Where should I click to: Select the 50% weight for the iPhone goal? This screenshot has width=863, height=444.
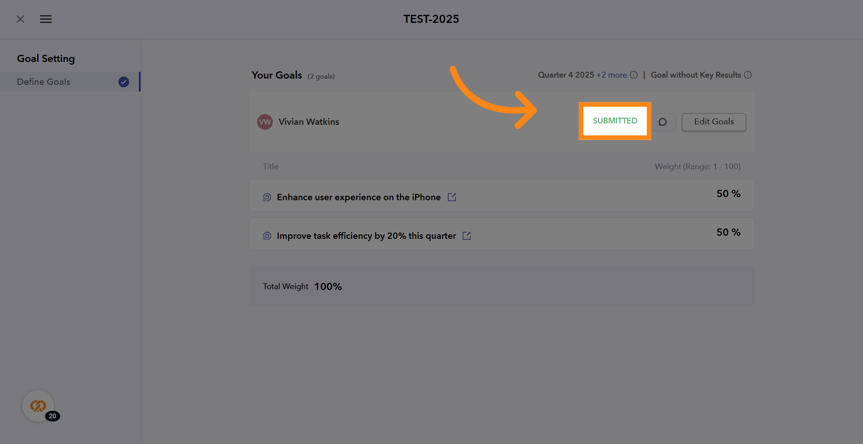pos(728,194)
